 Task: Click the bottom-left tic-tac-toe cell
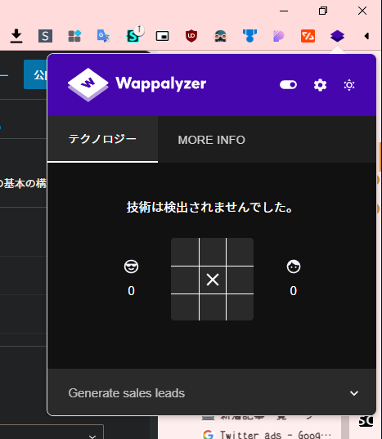point(185,307)
